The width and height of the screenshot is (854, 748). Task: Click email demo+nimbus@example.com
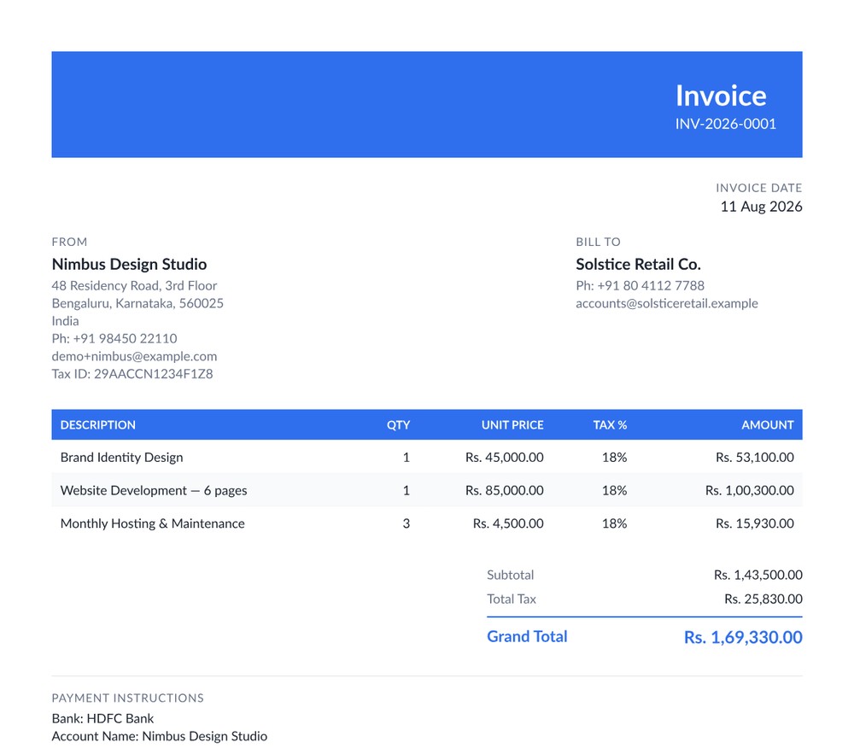pyautogui.click(x=134, y=356)
